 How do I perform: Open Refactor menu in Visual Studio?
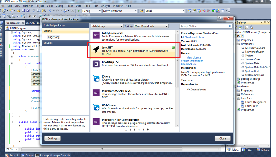pos(28,6)
